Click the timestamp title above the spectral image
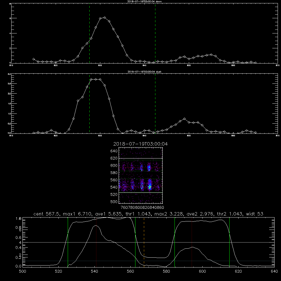The height and width of the screenshot is (281, 281). tap(140, 144)
